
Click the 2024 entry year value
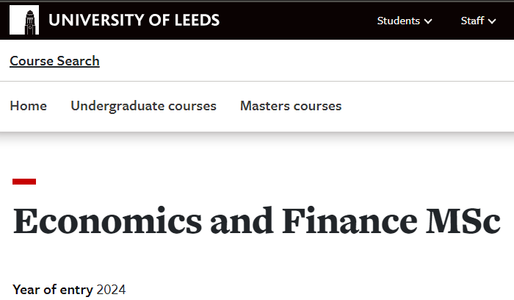click(x=111, y=290)
